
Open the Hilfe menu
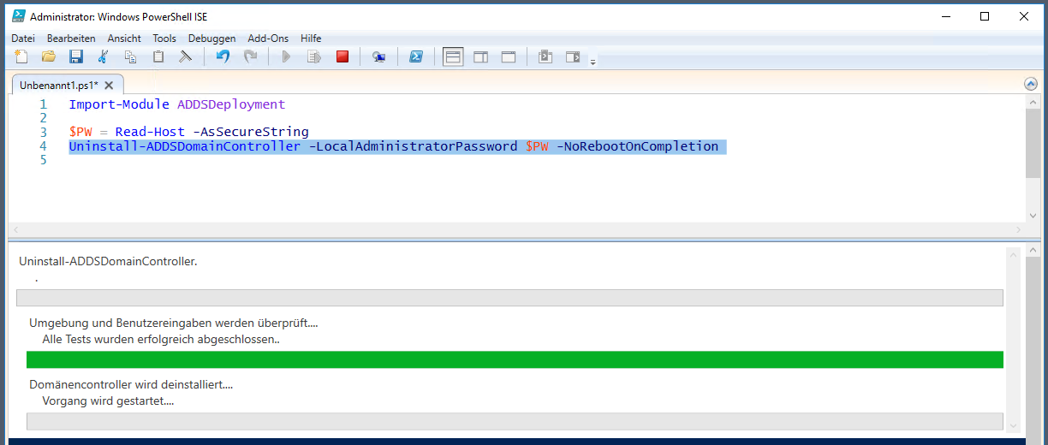coord(311,39)
